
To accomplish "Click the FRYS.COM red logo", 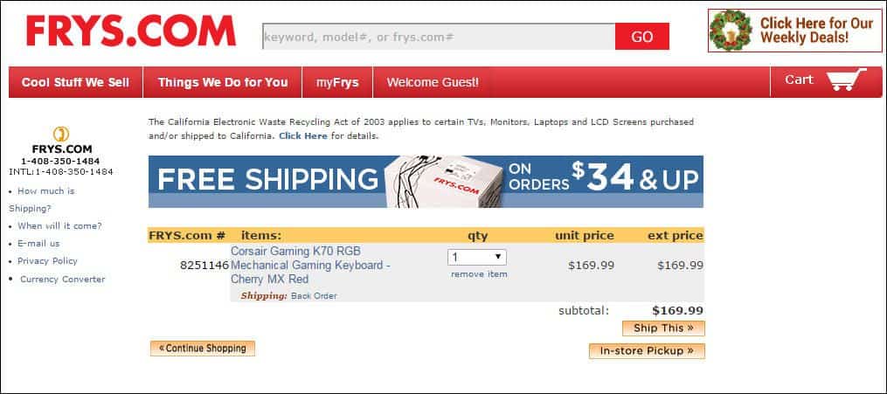I will [131, 31].
